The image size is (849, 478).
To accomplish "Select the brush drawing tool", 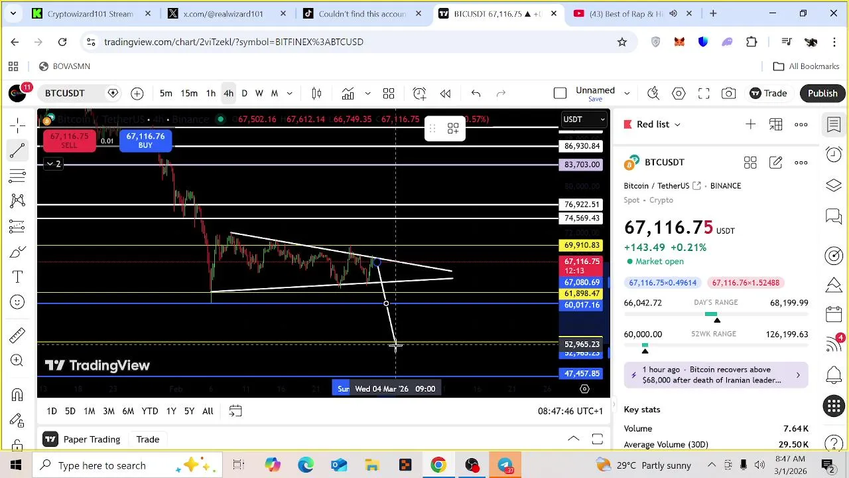I will click(18, 252).
